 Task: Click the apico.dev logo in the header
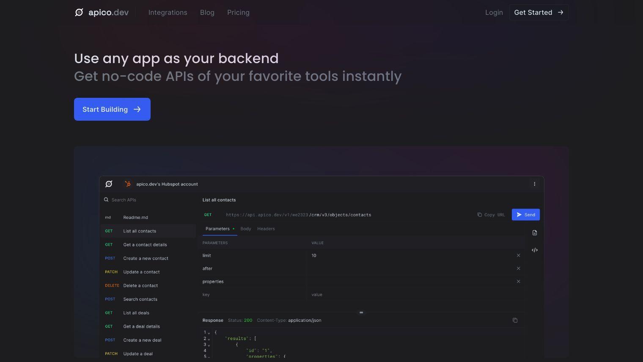point(102,12)
